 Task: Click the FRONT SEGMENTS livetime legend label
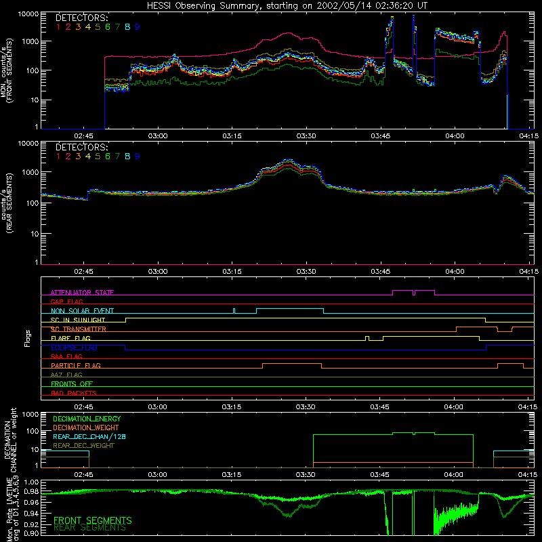pyautogui.click(x=93, y=520)
